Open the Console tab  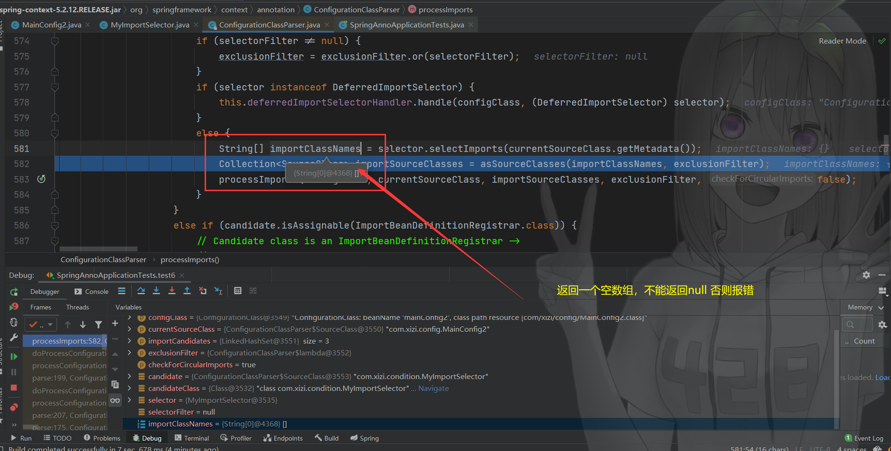(92, 292)
